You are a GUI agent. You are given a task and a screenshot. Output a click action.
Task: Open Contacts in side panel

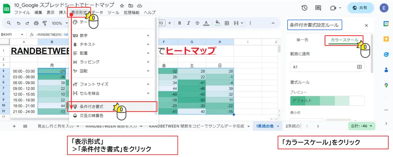click(386, 70)
